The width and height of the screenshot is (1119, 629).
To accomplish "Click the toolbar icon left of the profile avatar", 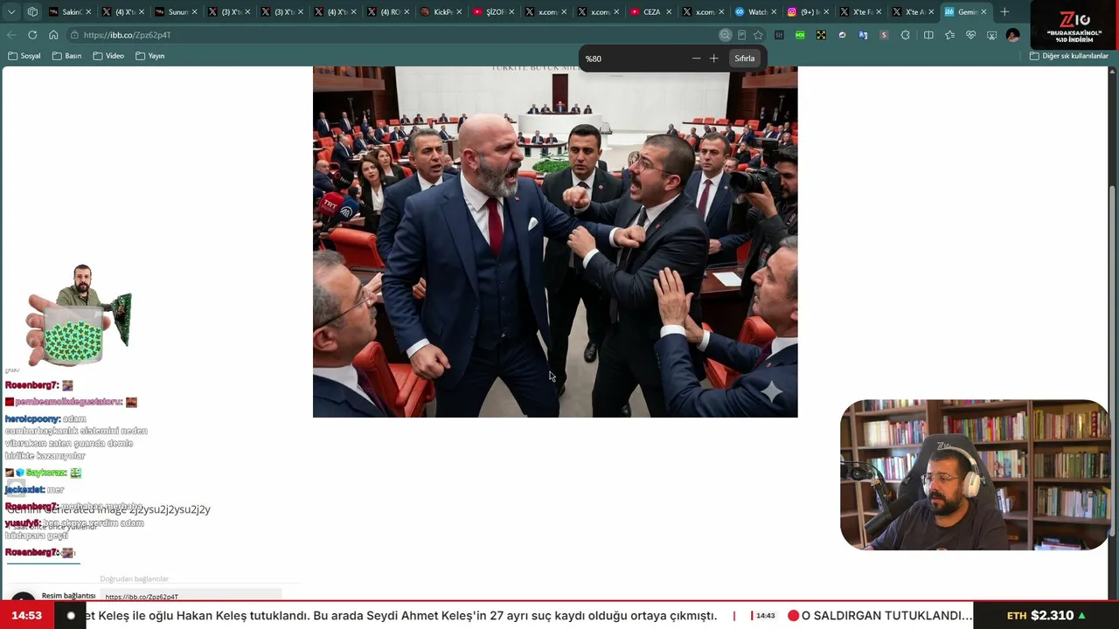I will 991,35.
